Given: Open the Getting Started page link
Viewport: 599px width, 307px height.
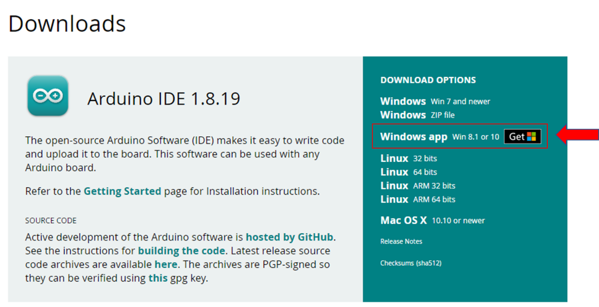Looking at the screenshot, I should click(122, 191).
